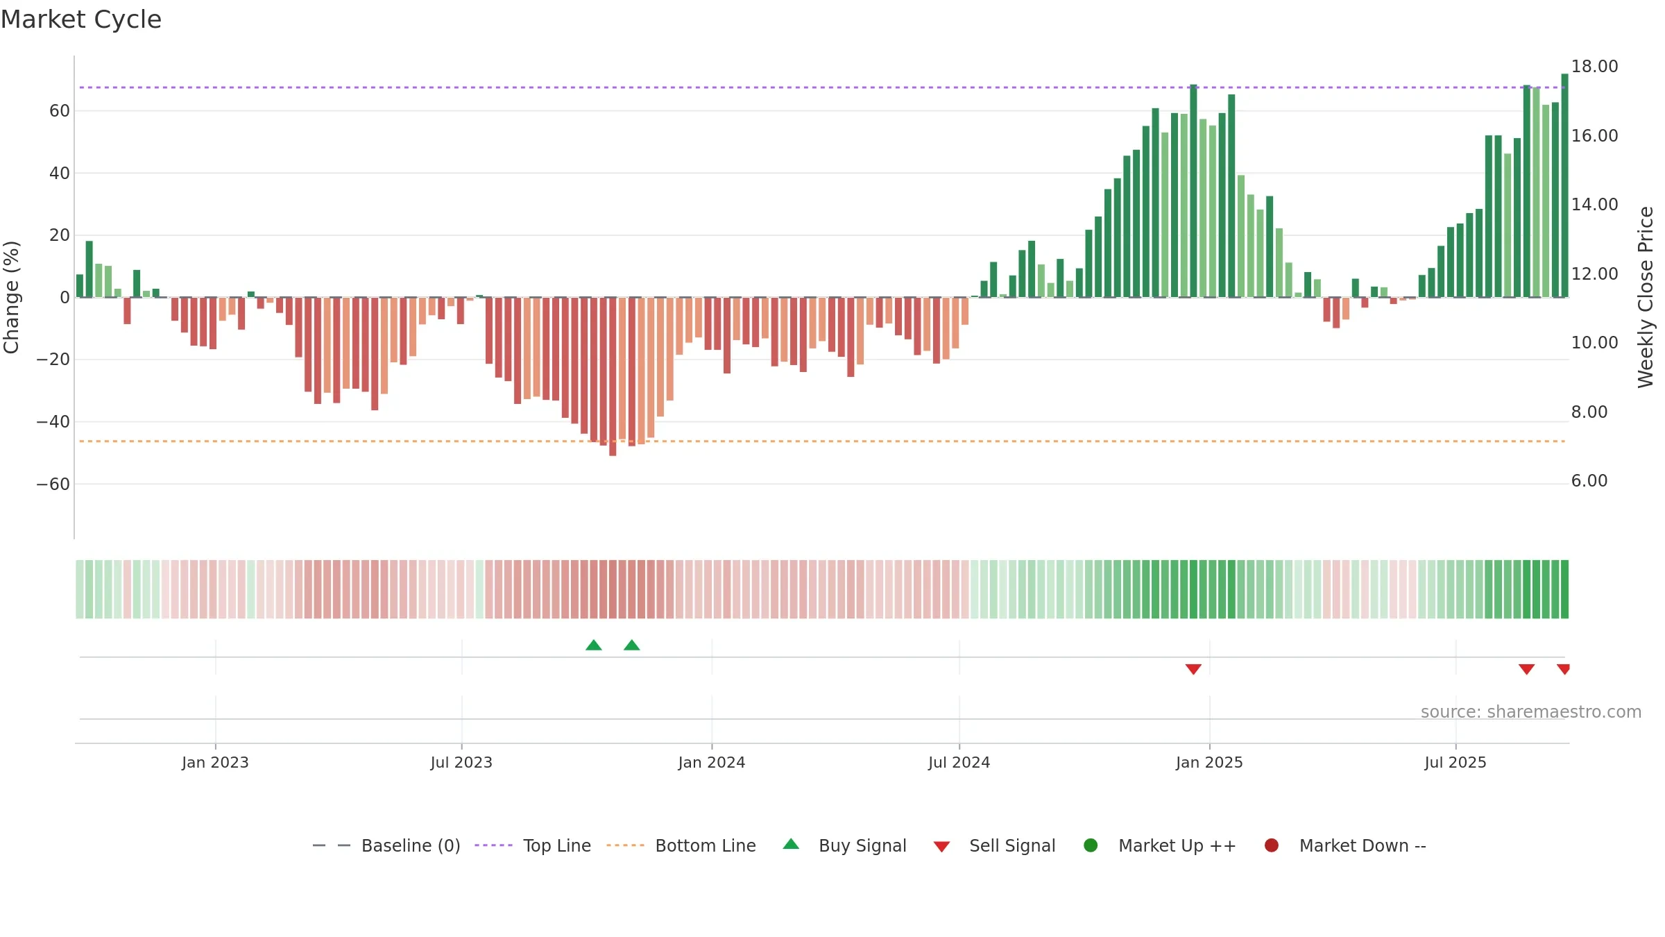
Task: Click the 6.00 price axis value
Action: pos(1589,481)
